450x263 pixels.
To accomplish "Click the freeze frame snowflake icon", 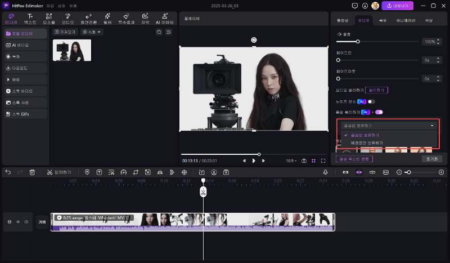I will pyautogui.click(x=183, y=172).
